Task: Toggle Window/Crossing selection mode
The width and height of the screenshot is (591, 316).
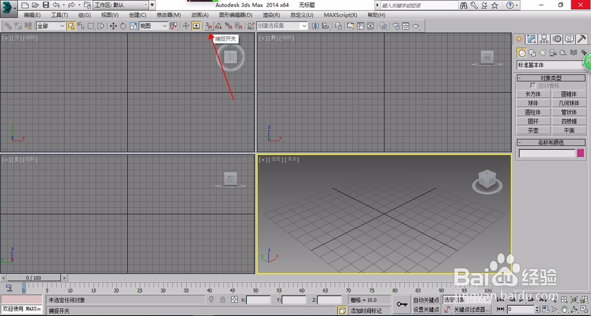Action: pos(100,25)
